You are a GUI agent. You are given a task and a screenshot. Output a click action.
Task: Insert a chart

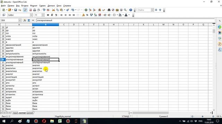click(100, 10)
